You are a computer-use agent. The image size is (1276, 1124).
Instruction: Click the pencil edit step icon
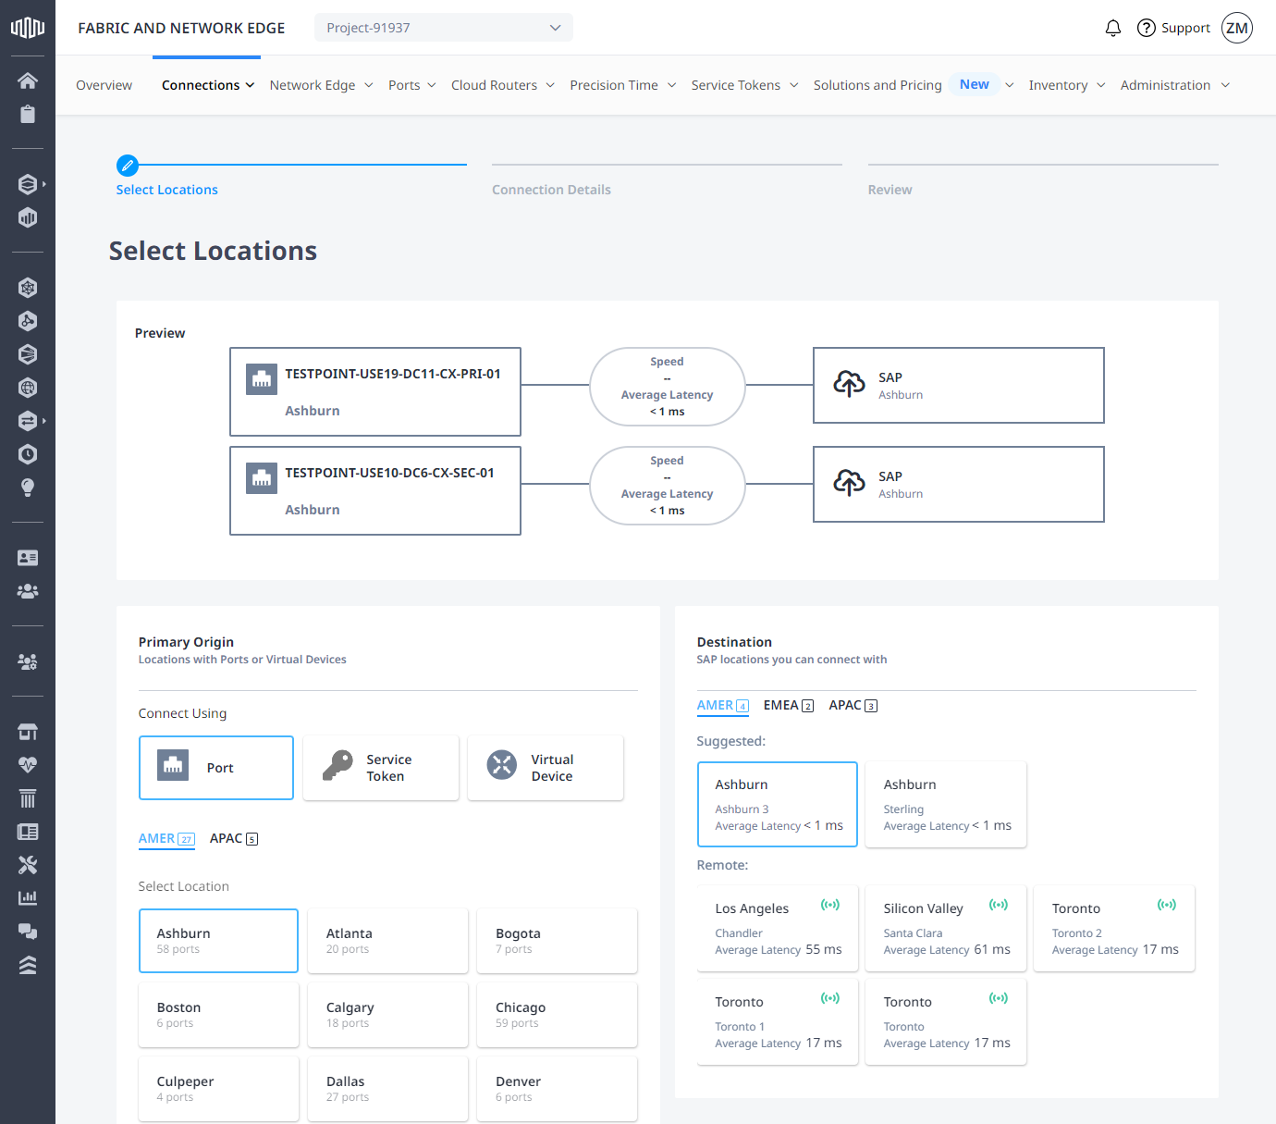coord(128,166)
